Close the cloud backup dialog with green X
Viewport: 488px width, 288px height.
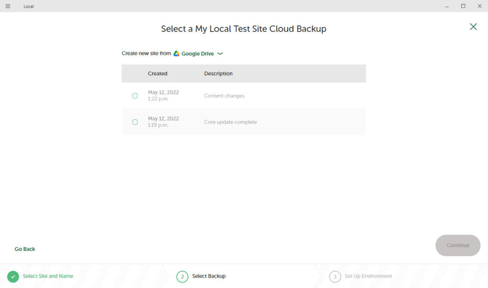473,27
